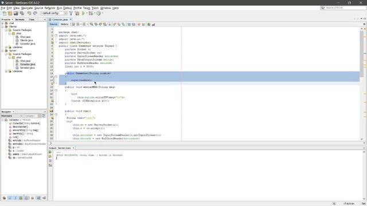The height and width of the screenshot is (206, 367).
Task: Collapse the Cliente project node
Action: (3, 27)
